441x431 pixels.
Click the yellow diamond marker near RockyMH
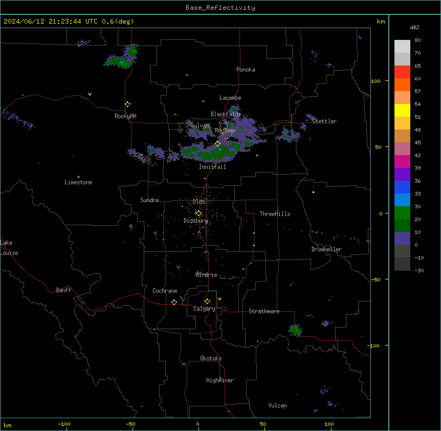127,104
